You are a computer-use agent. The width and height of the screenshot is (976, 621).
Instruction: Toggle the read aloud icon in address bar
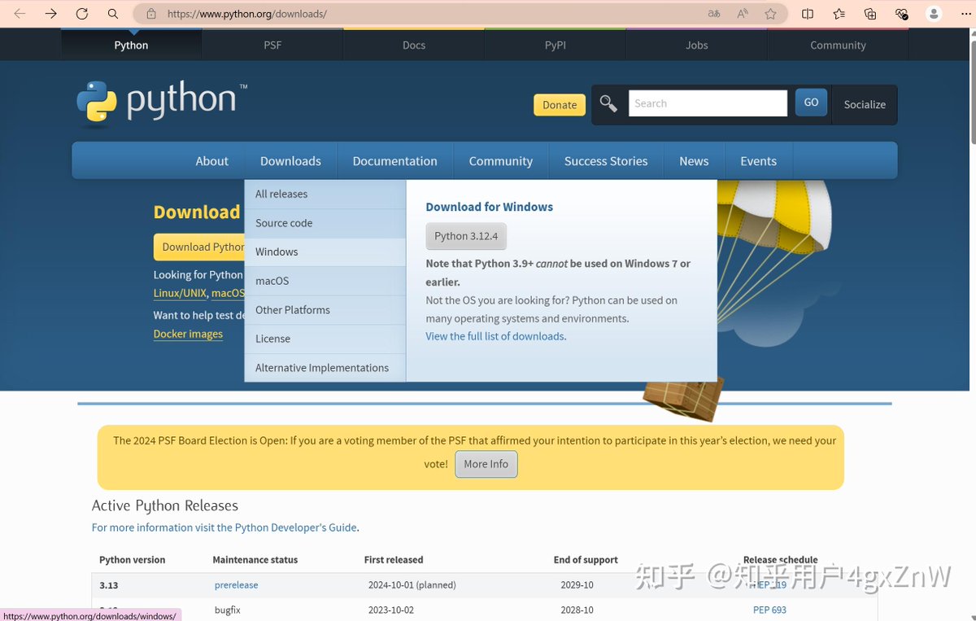coord(743,14)
